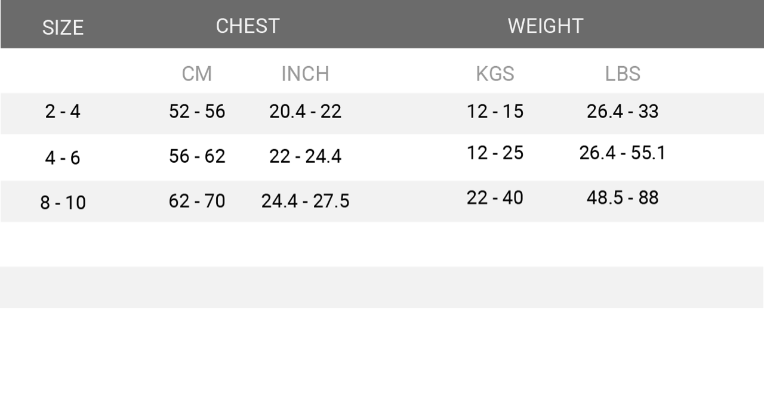This screenshot has width=764, height=399.
Task: Click weight value 12 - 15 kgs
Action: pos(495,112)
